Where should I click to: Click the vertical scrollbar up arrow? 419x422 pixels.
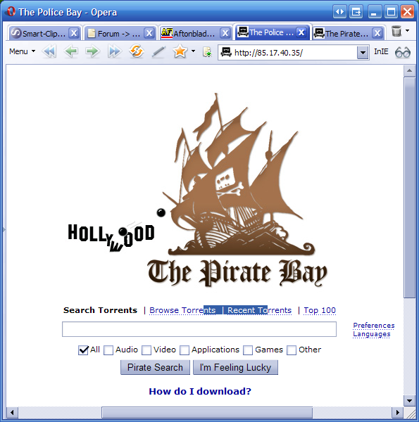[x=409, y=71]
